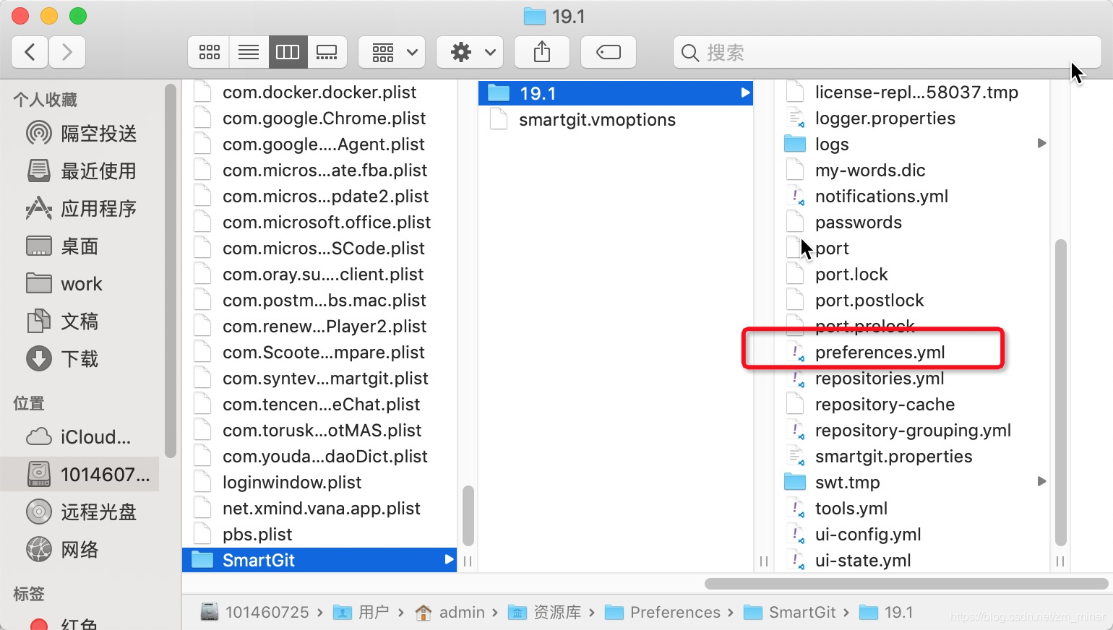Open the gear action menu
This screenshot has height=630, width=1113.
click(x=470, y=52)
